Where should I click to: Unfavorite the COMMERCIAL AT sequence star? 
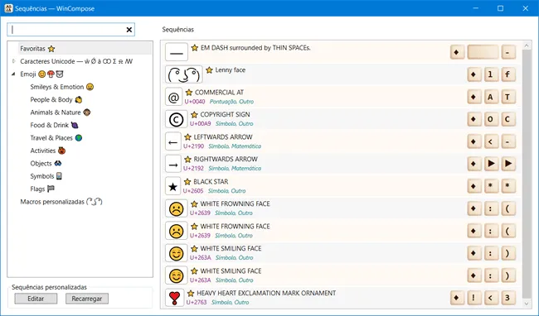click(189, 93)
